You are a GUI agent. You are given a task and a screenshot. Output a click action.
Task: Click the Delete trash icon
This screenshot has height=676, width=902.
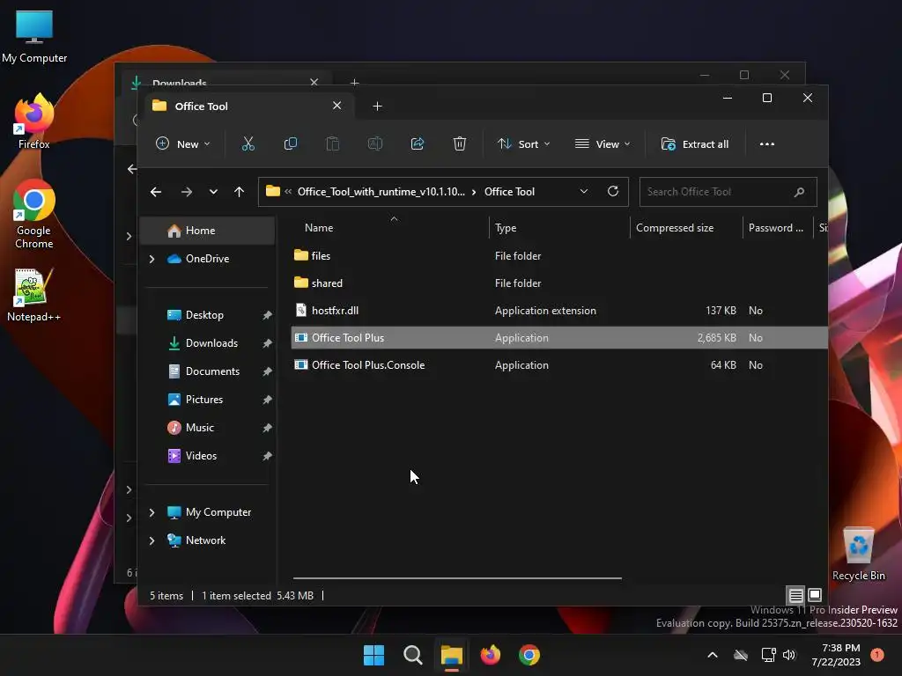pos(459,143)
